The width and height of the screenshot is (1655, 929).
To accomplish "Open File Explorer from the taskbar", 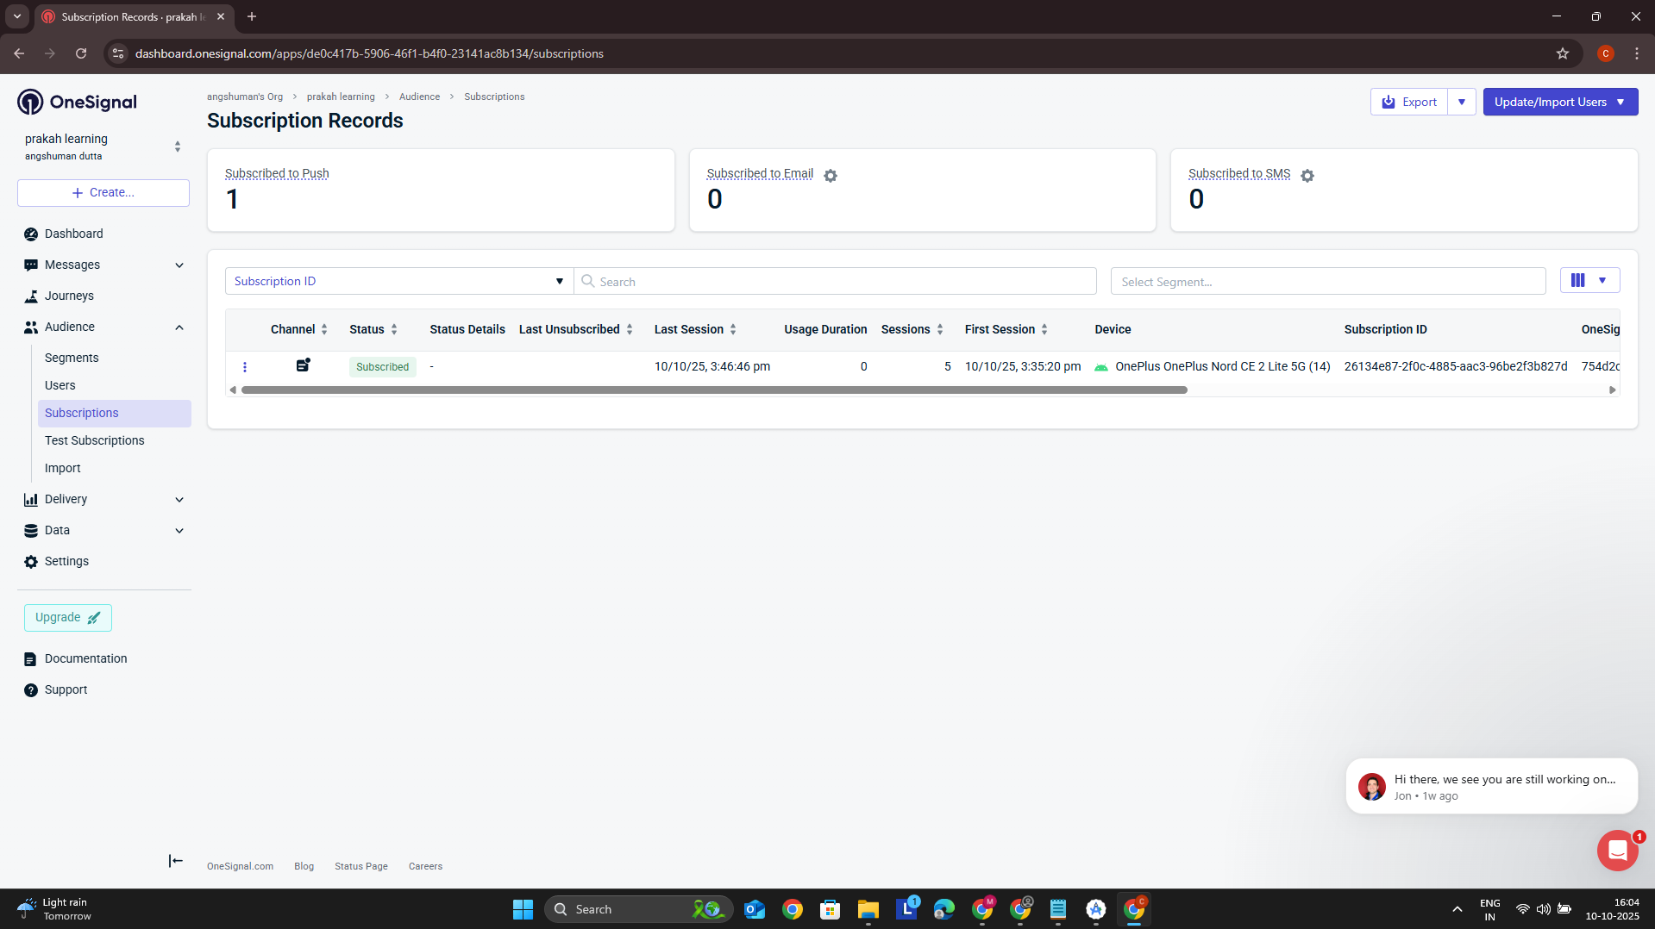I will click(x=868, y=909).
